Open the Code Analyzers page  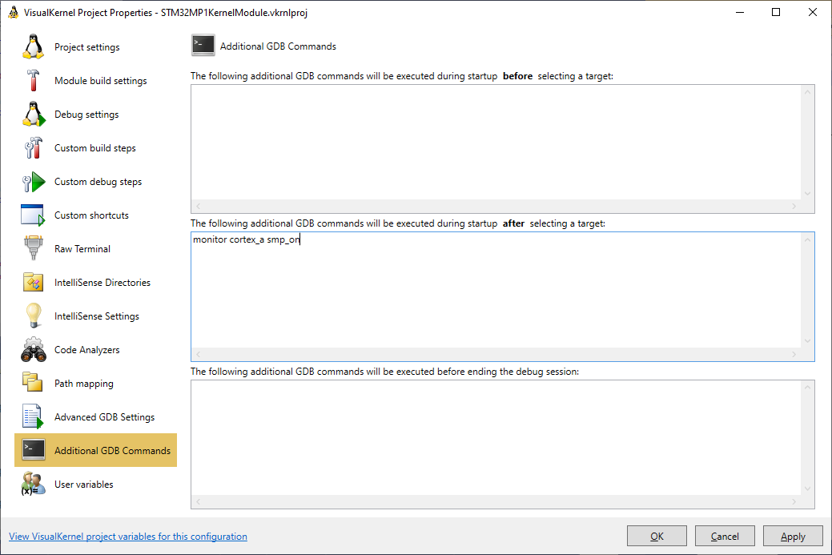tap(87, 350)
